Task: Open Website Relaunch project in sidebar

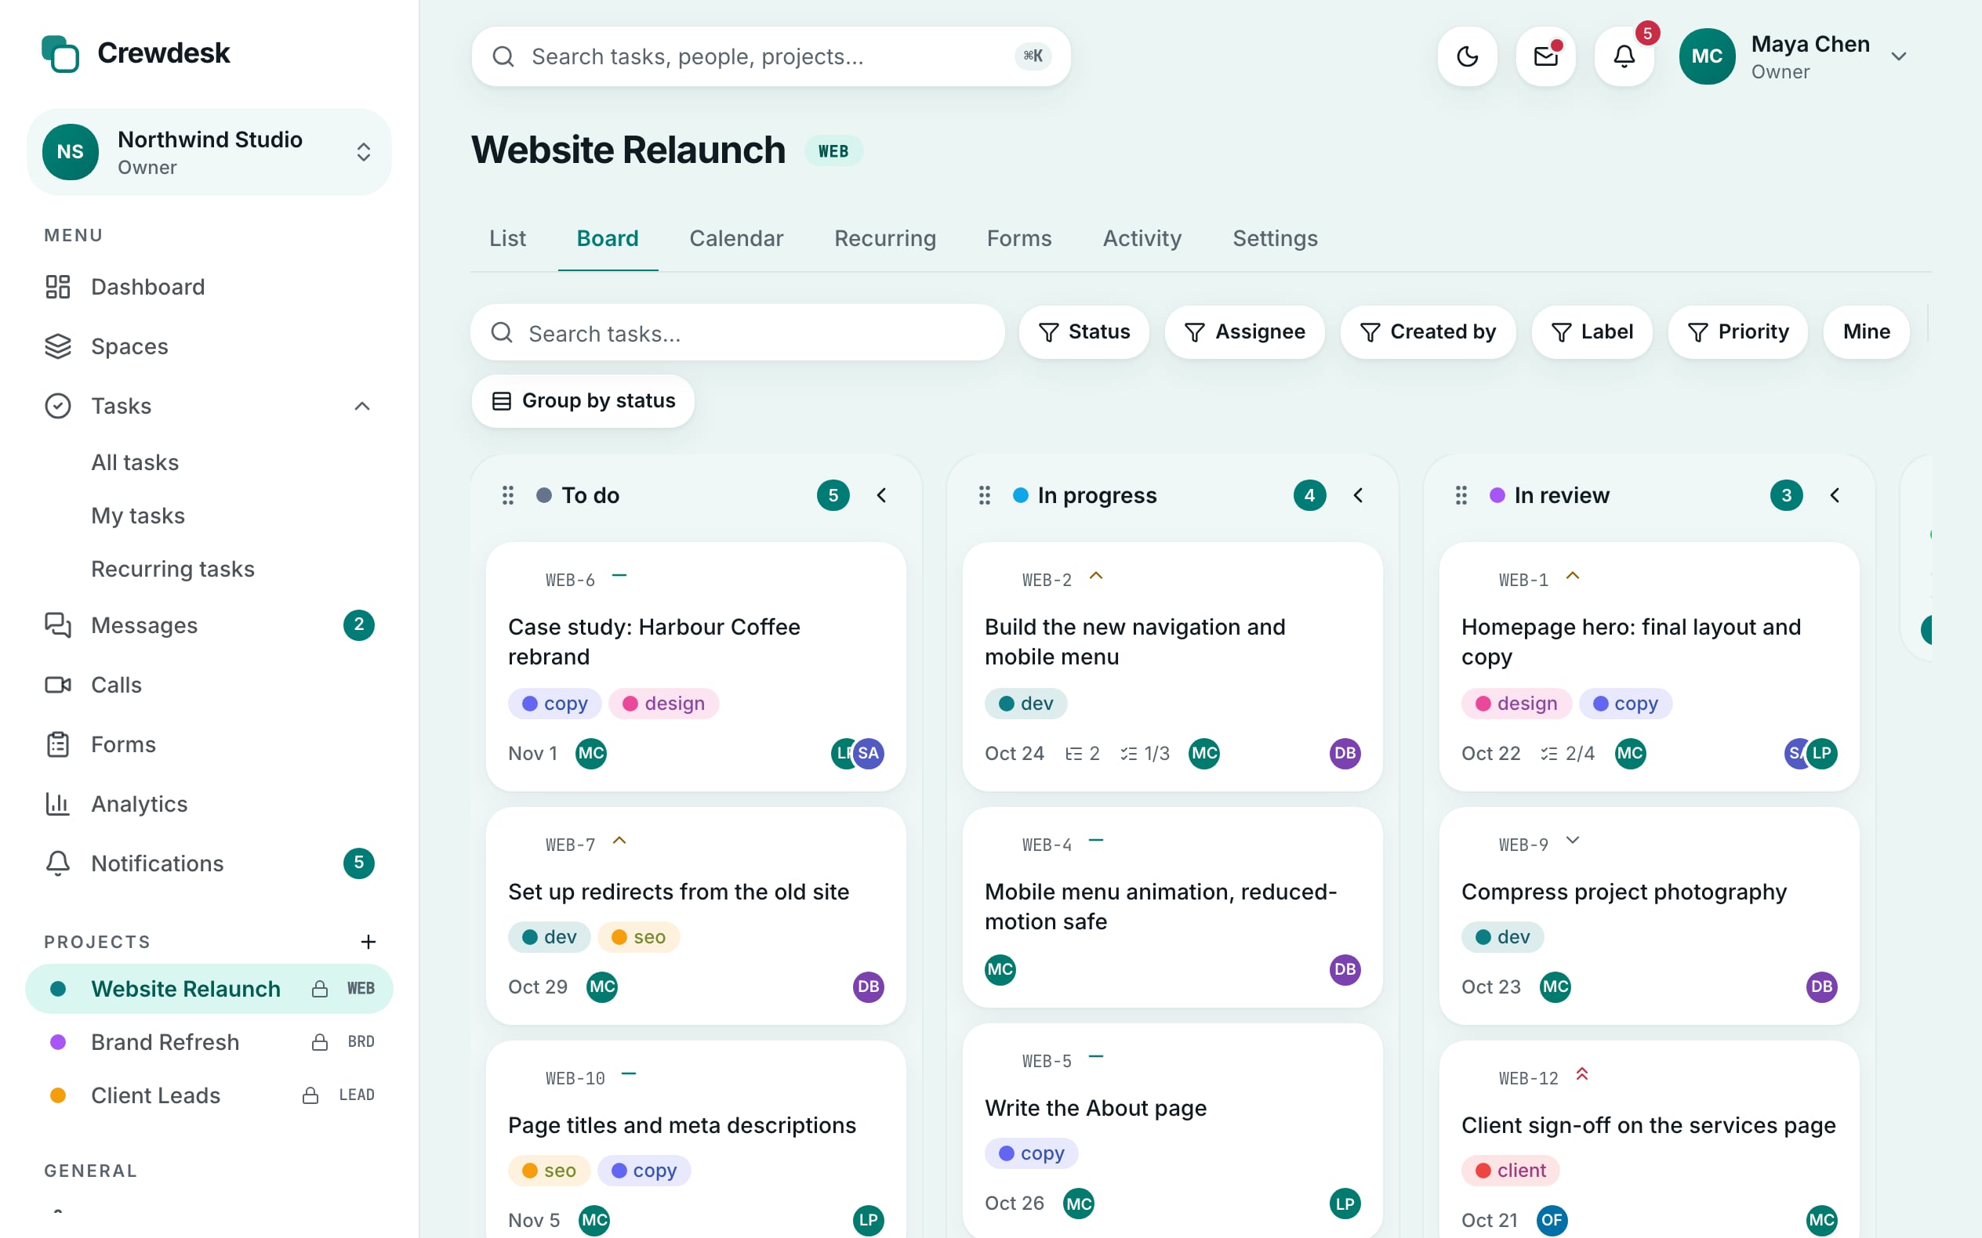Action: click(x=209, y=988)
